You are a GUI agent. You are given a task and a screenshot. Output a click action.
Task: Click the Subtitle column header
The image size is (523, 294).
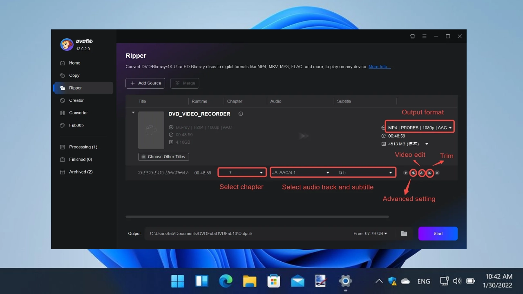[x=344, y=101]
